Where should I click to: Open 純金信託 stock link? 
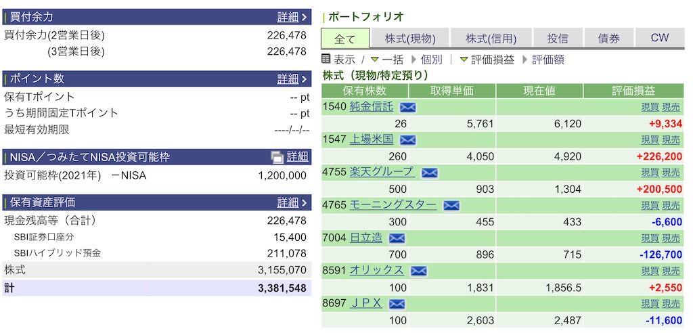coord(372,106)
